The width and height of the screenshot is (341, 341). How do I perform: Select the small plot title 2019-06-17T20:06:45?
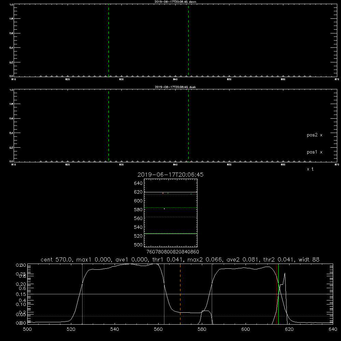170,175
